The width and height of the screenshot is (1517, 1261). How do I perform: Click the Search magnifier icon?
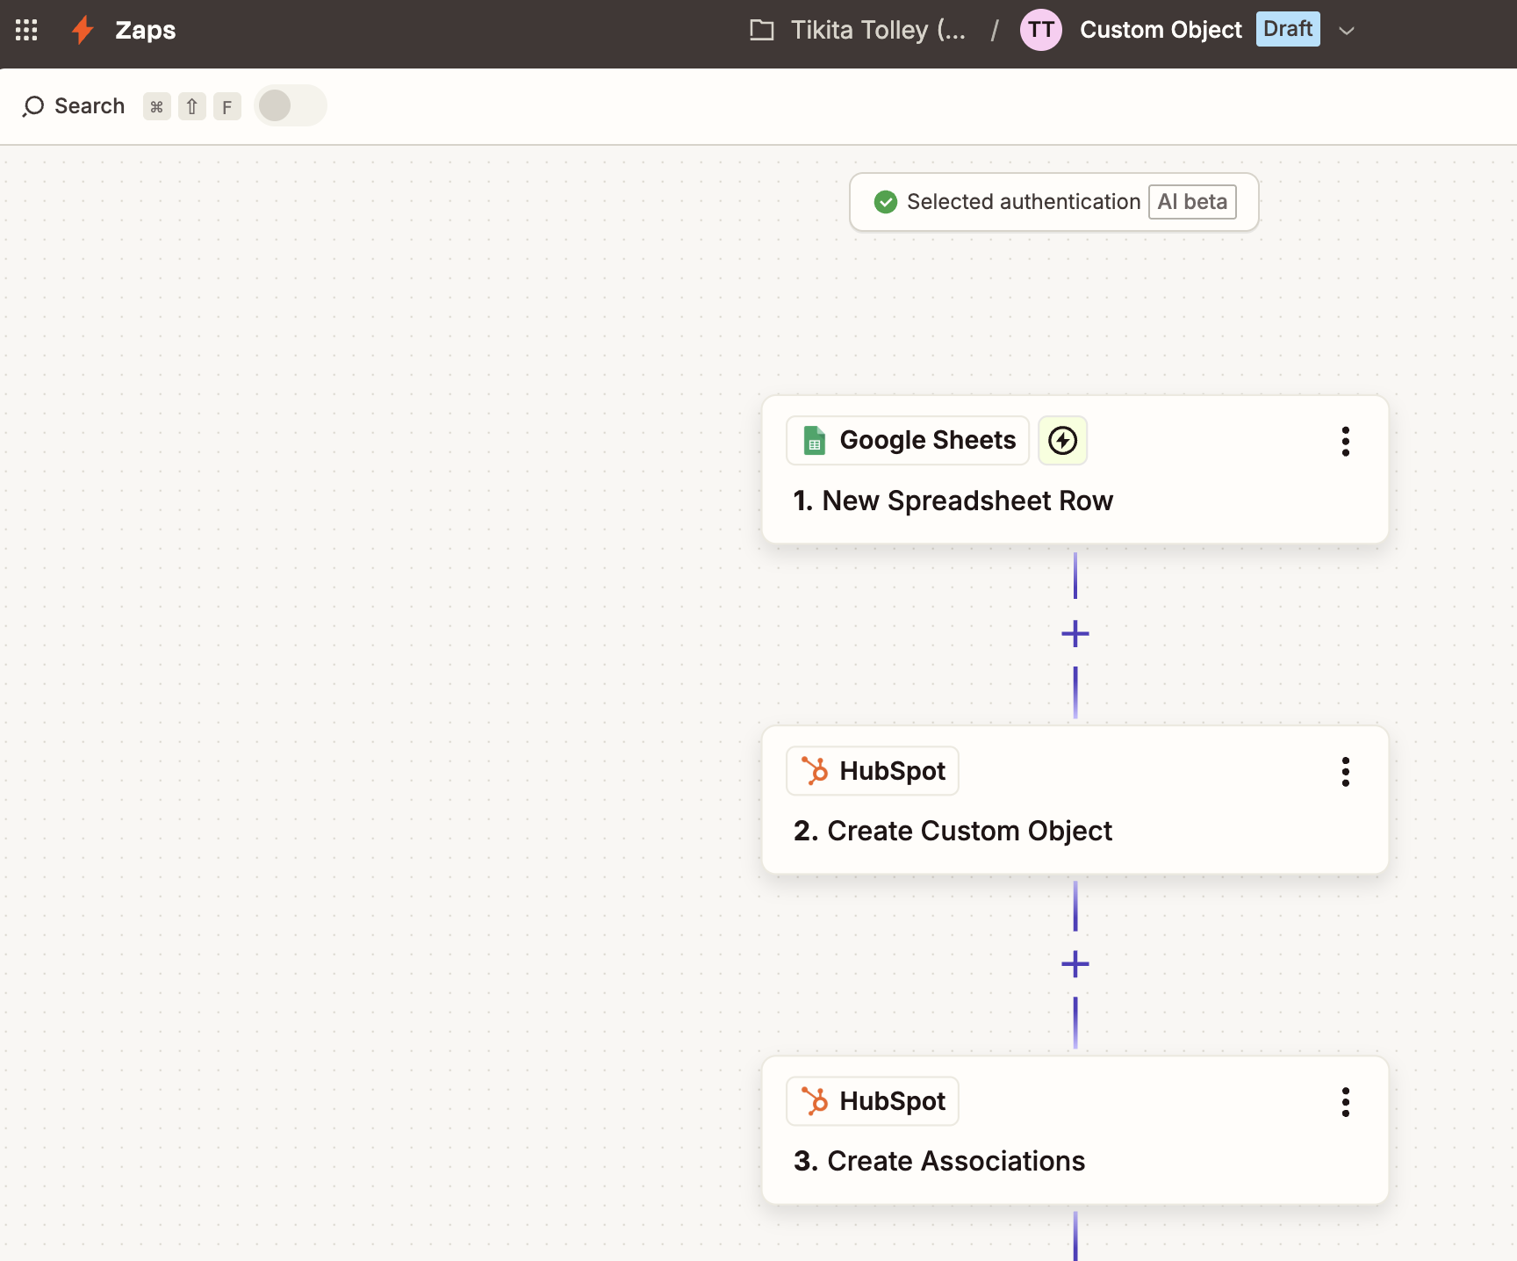(x=33, y=106)
